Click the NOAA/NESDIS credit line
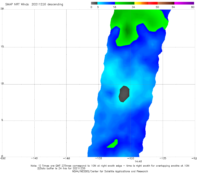 point(110,171)
